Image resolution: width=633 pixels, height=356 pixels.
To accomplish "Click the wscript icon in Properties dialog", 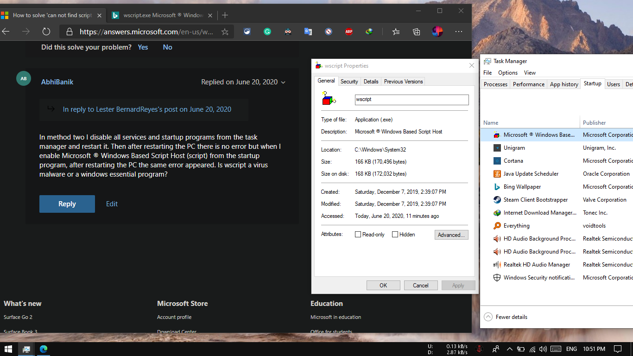I will click(x=329, y=99).
